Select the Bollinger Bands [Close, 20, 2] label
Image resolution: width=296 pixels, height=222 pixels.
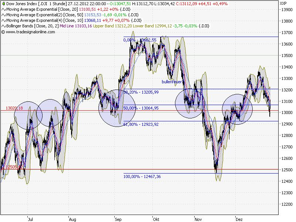(33, 26)
